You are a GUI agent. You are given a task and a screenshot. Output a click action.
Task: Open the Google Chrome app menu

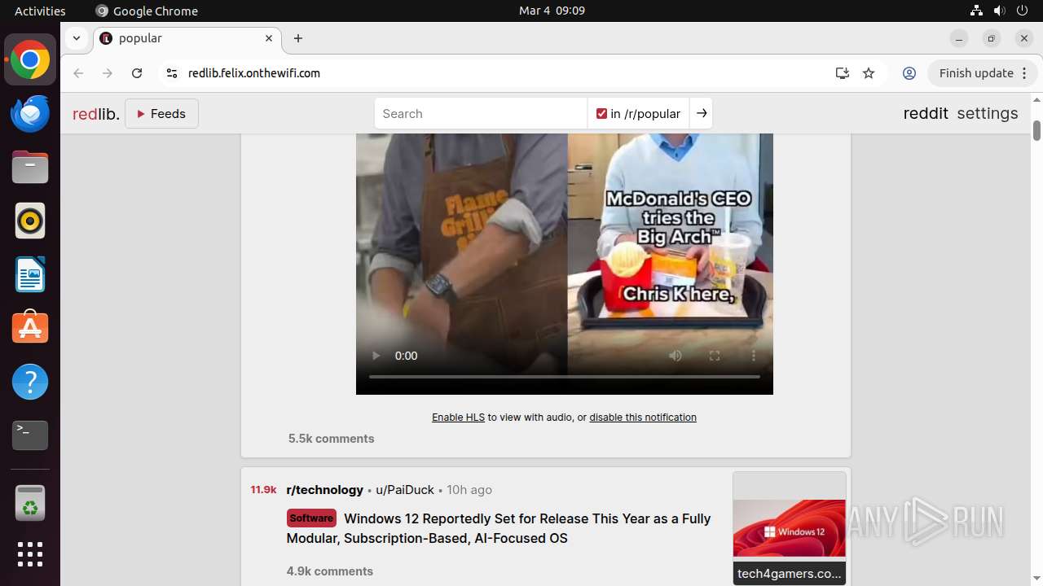point(147,11)
